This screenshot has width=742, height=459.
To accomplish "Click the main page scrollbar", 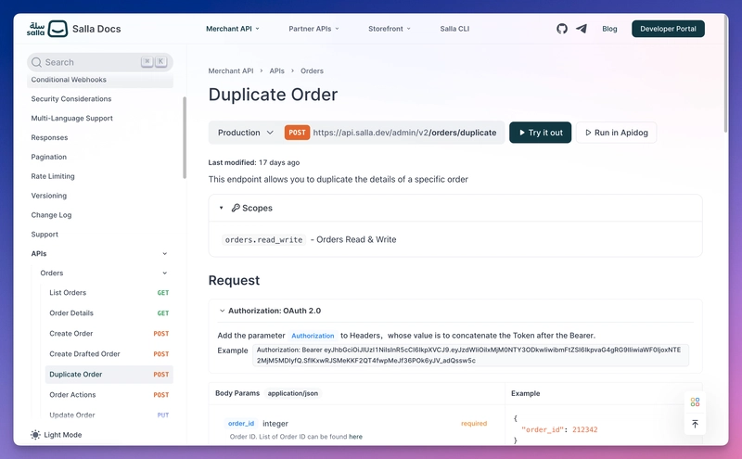I will tap(725, 73).
